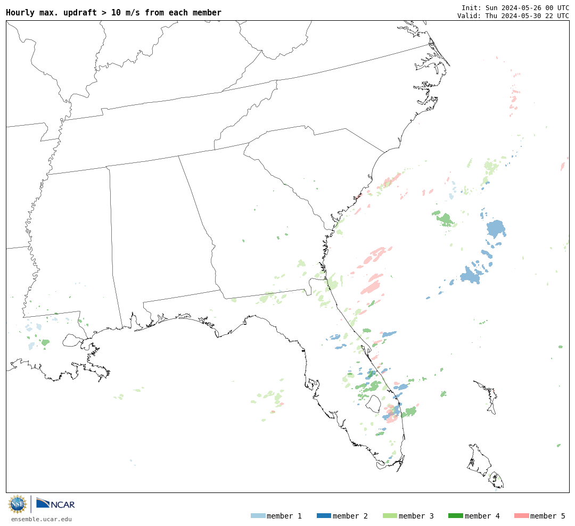Click the 'member 1' legend label
This screenshot has width=575, height=526.
(x=284, y=516)
